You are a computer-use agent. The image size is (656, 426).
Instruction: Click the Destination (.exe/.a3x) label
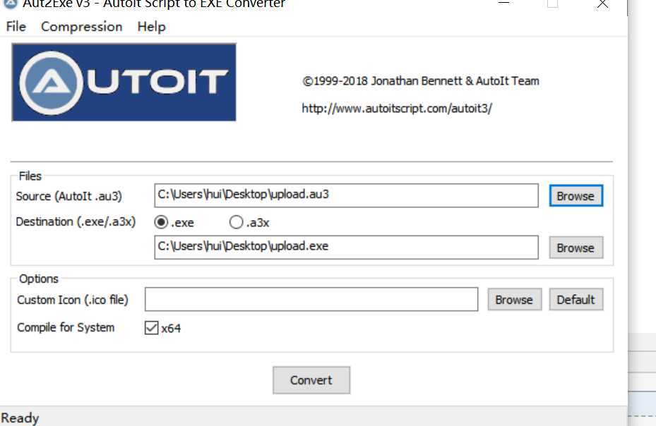[x=76, y=221]
